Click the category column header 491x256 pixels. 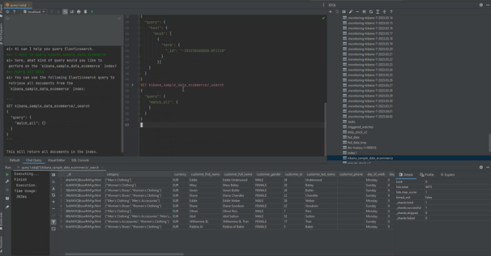point(112,174)
